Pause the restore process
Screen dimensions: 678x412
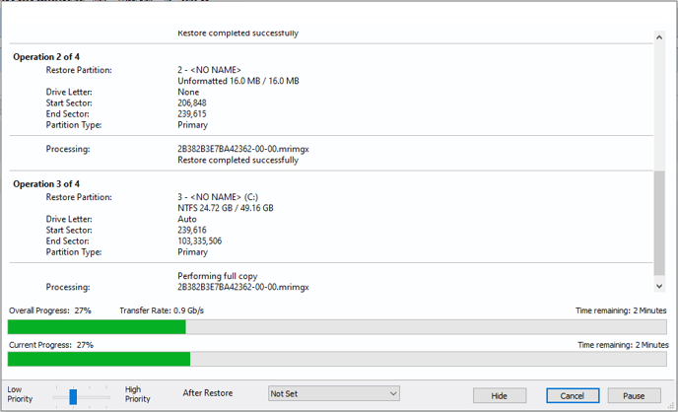[x=634, y=394]
